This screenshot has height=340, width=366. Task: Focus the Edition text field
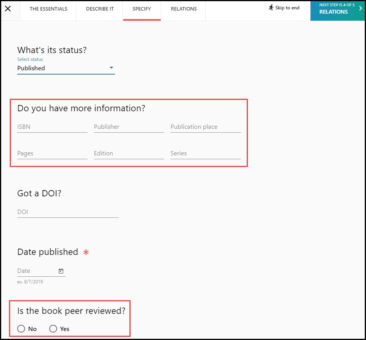coord(129,153)
